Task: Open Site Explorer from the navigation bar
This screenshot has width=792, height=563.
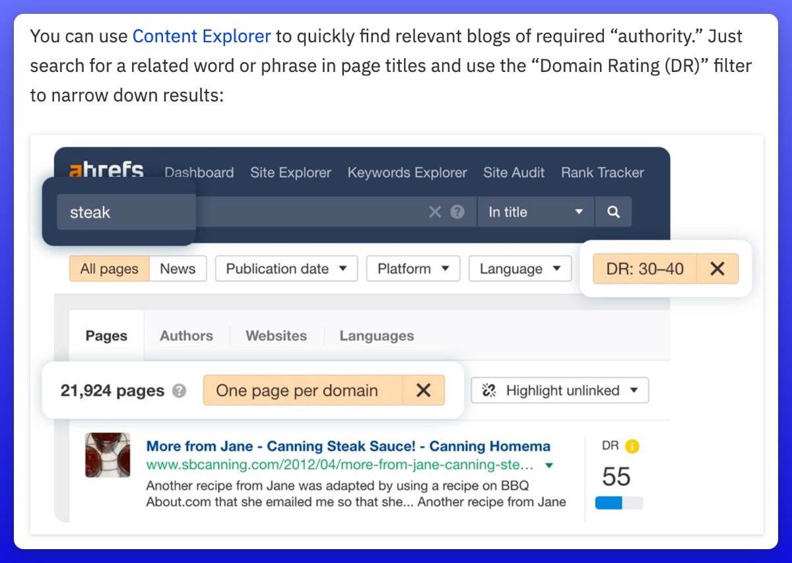Action: point(290,172)
